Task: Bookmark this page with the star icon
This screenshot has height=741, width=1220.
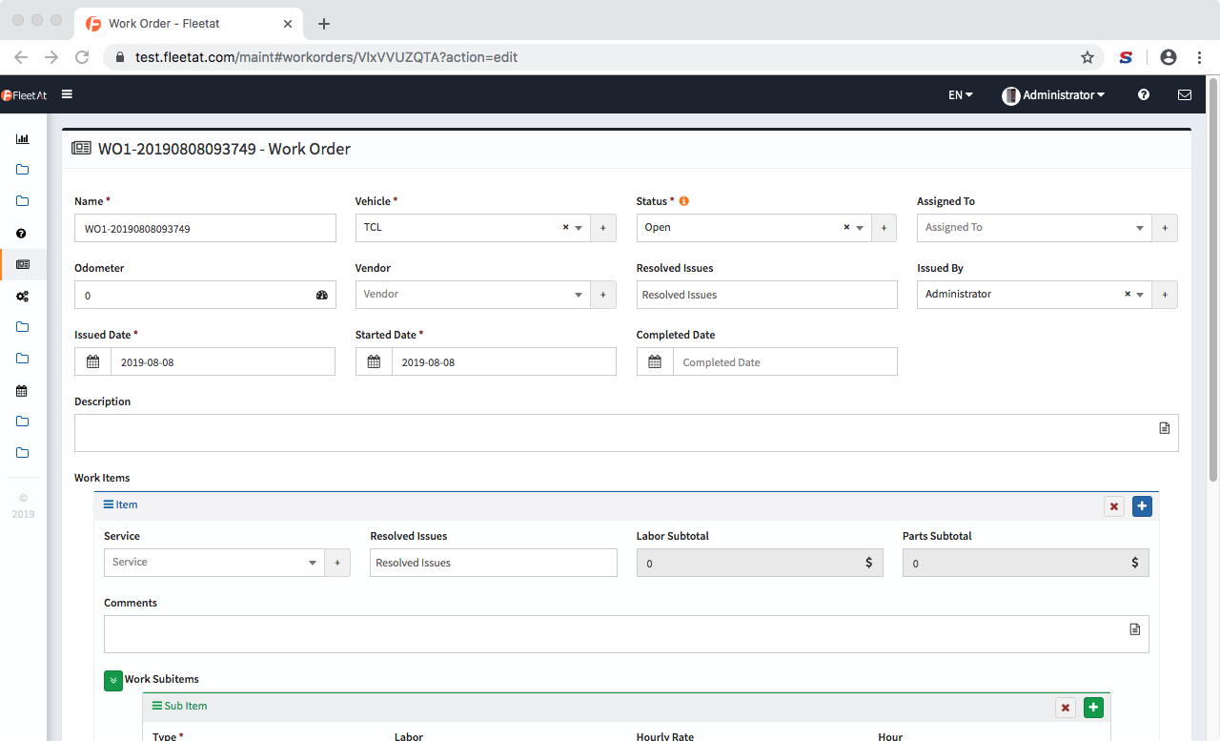Action: pyautogui.click(x=1088, y=57)
